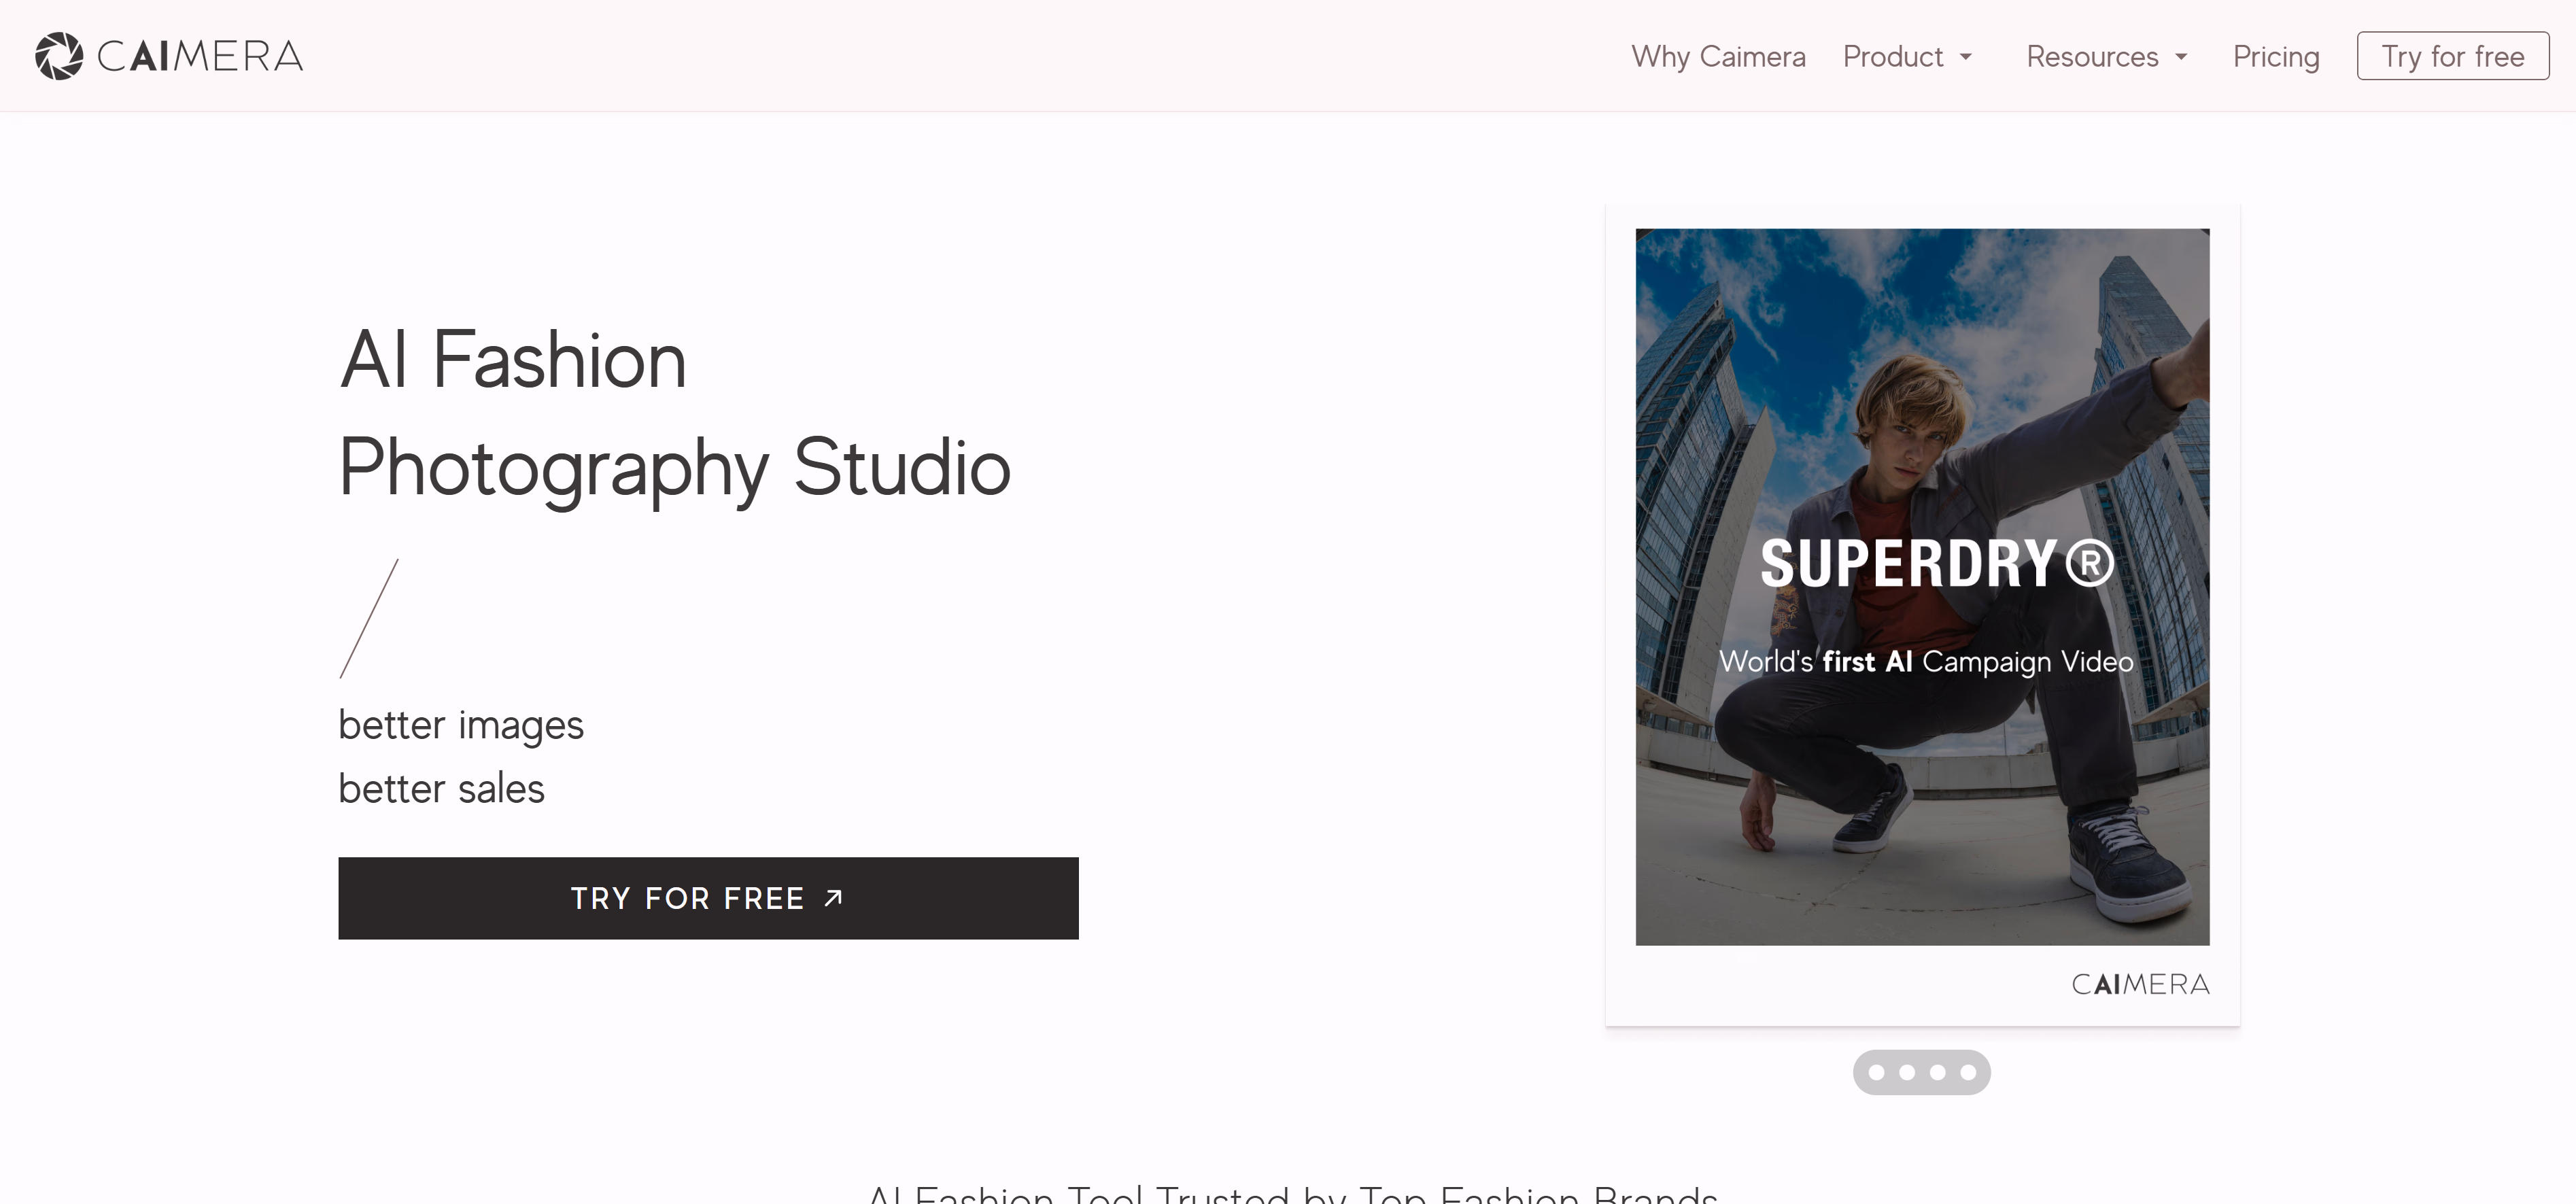Viewport: 2576px width, 1204px height.
Task: Click the diagonal arrow icon in TRY FOR FREE
Action: pos(833,897)
